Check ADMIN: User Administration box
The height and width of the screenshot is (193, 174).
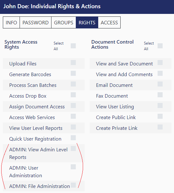point(73,167)
